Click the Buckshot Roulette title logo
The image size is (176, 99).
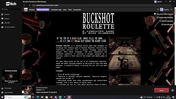pyautogui.click(x=98, y=23)
